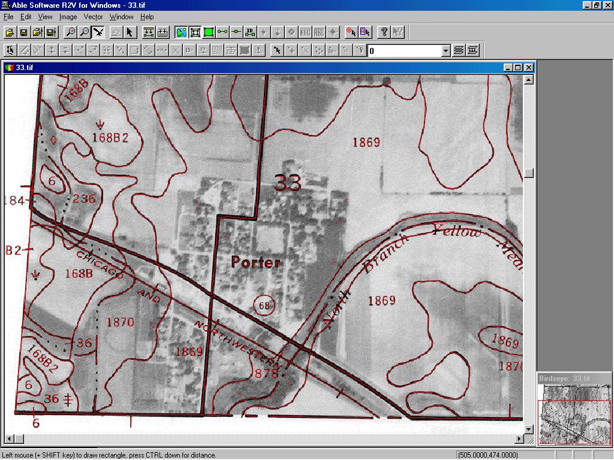The image size is (614, 460).
Task: Open the Help menu
Action: coord(147,17)
